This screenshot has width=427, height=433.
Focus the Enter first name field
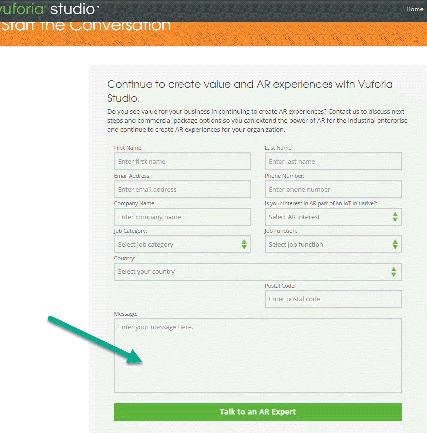(x=182, y=162)
